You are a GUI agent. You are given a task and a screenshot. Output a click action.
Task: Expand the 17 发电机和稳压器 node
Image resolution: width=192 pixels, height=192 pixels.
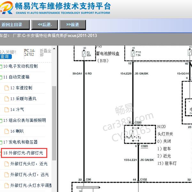[x=1, y=143]
